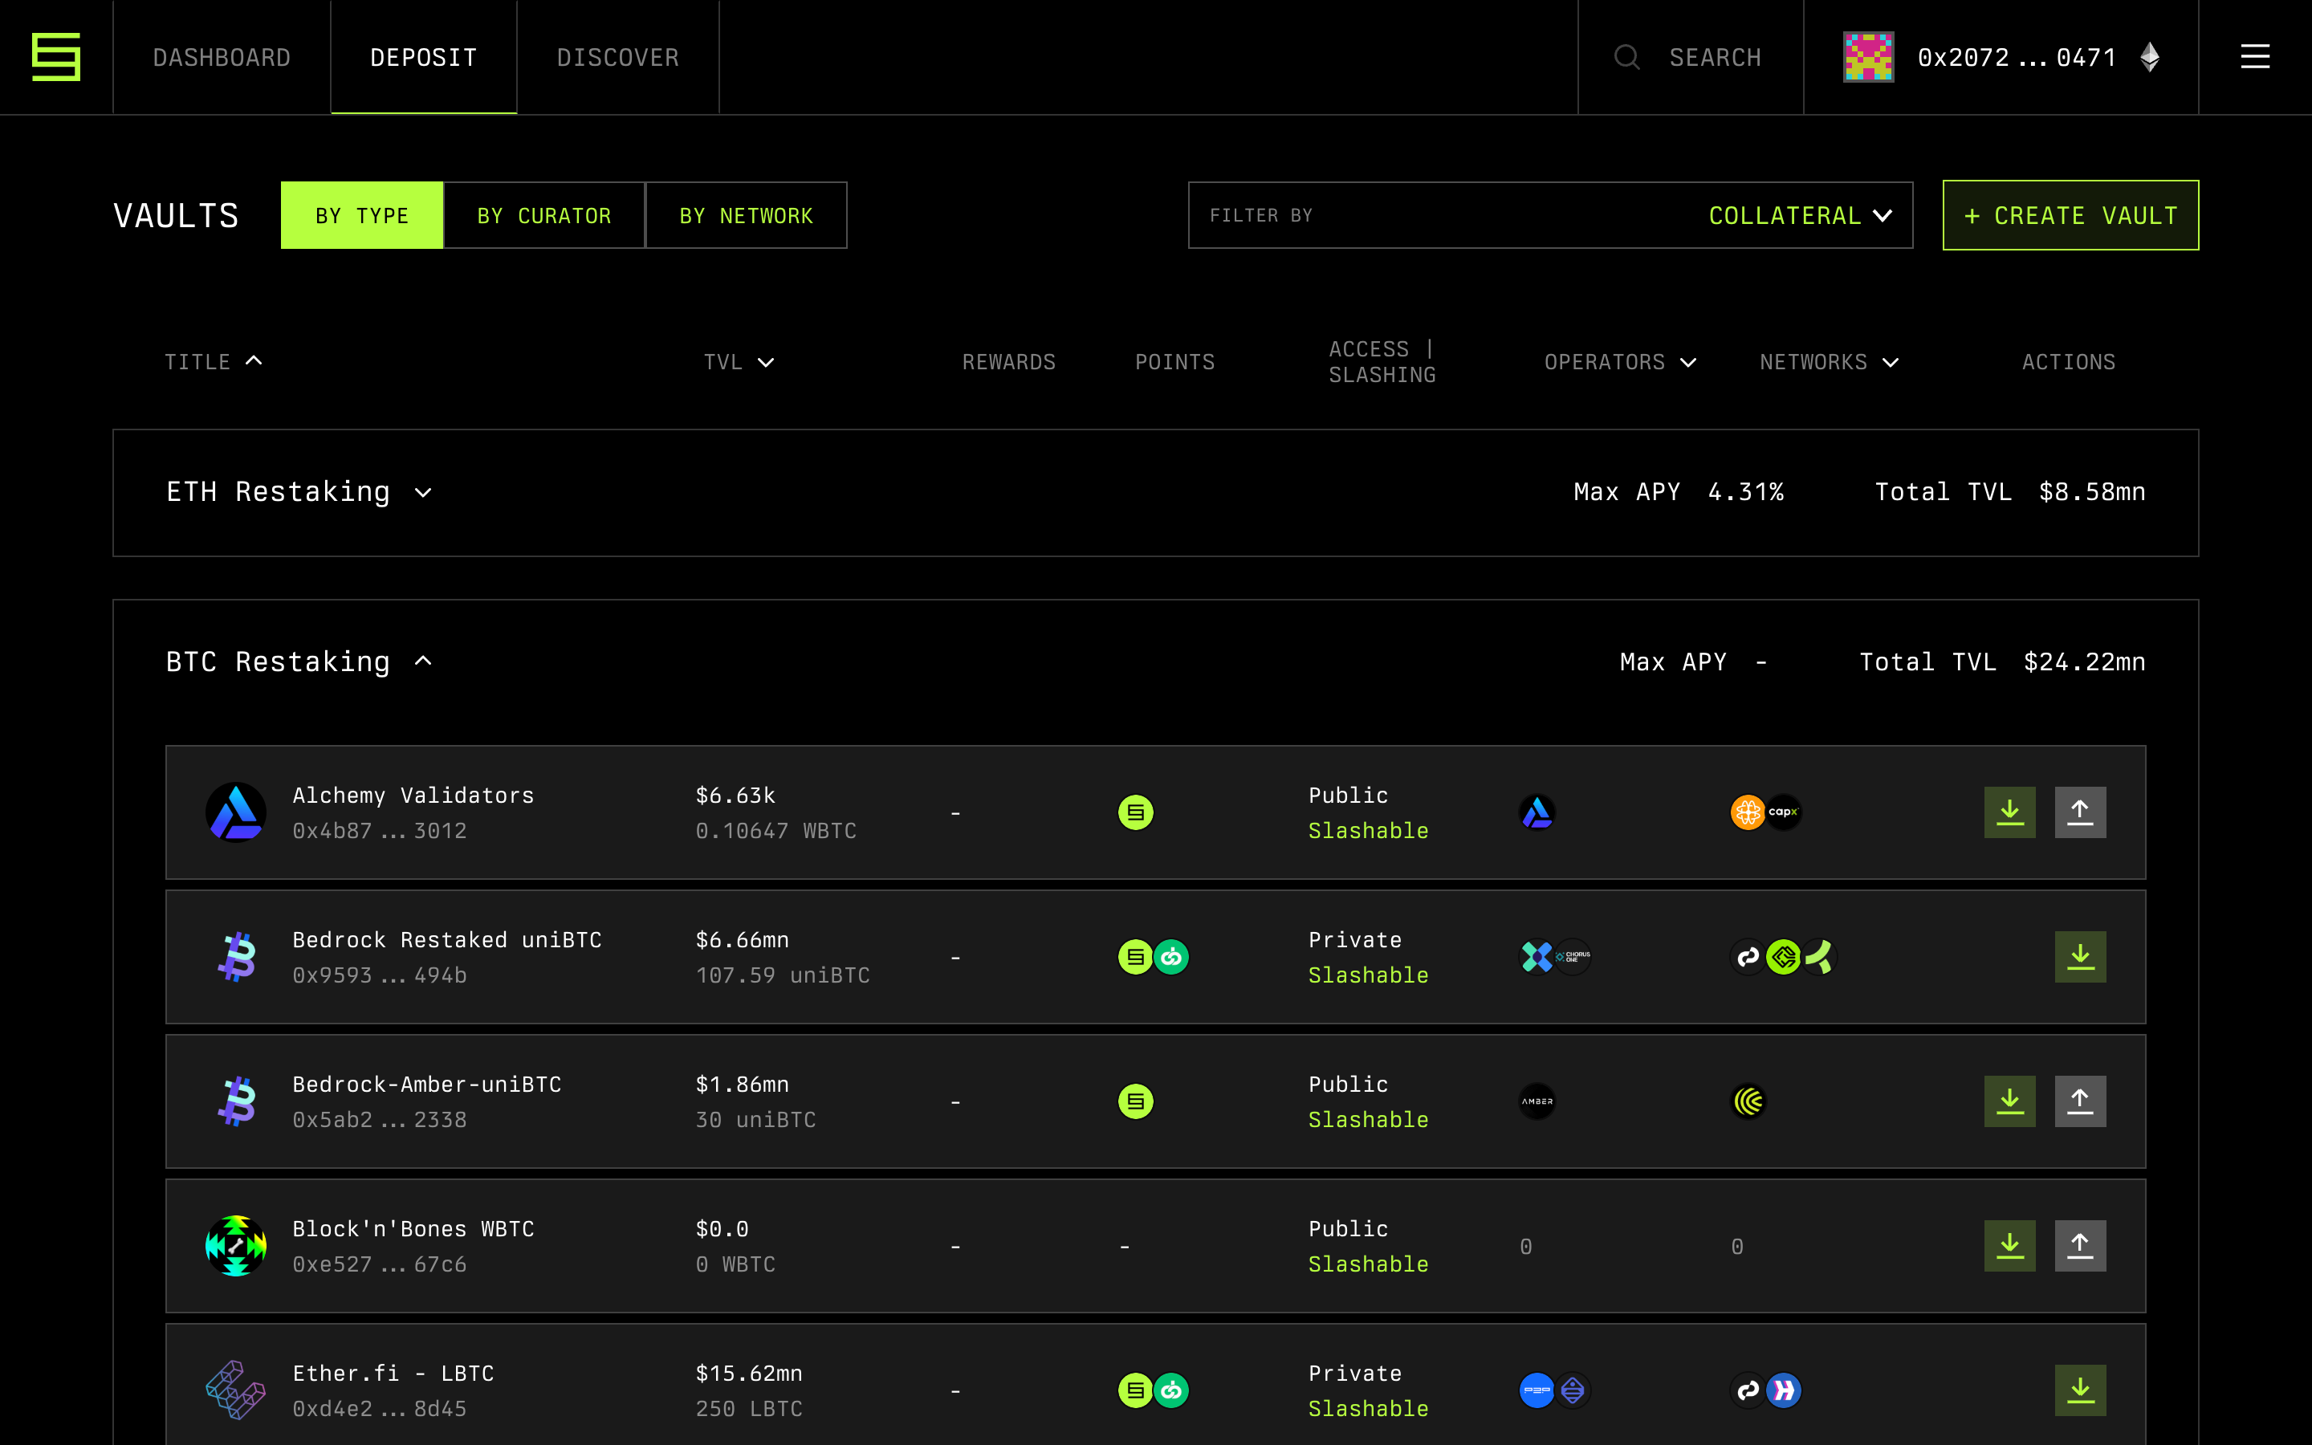Sort by TVL column
The height and width of the screenshot is (1445, 2312).
click(739, 362)
